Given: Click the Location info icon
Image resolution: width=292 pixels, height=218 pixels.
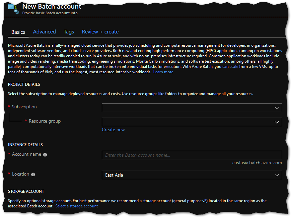Looking at the screenshot, I should point(33,175).
